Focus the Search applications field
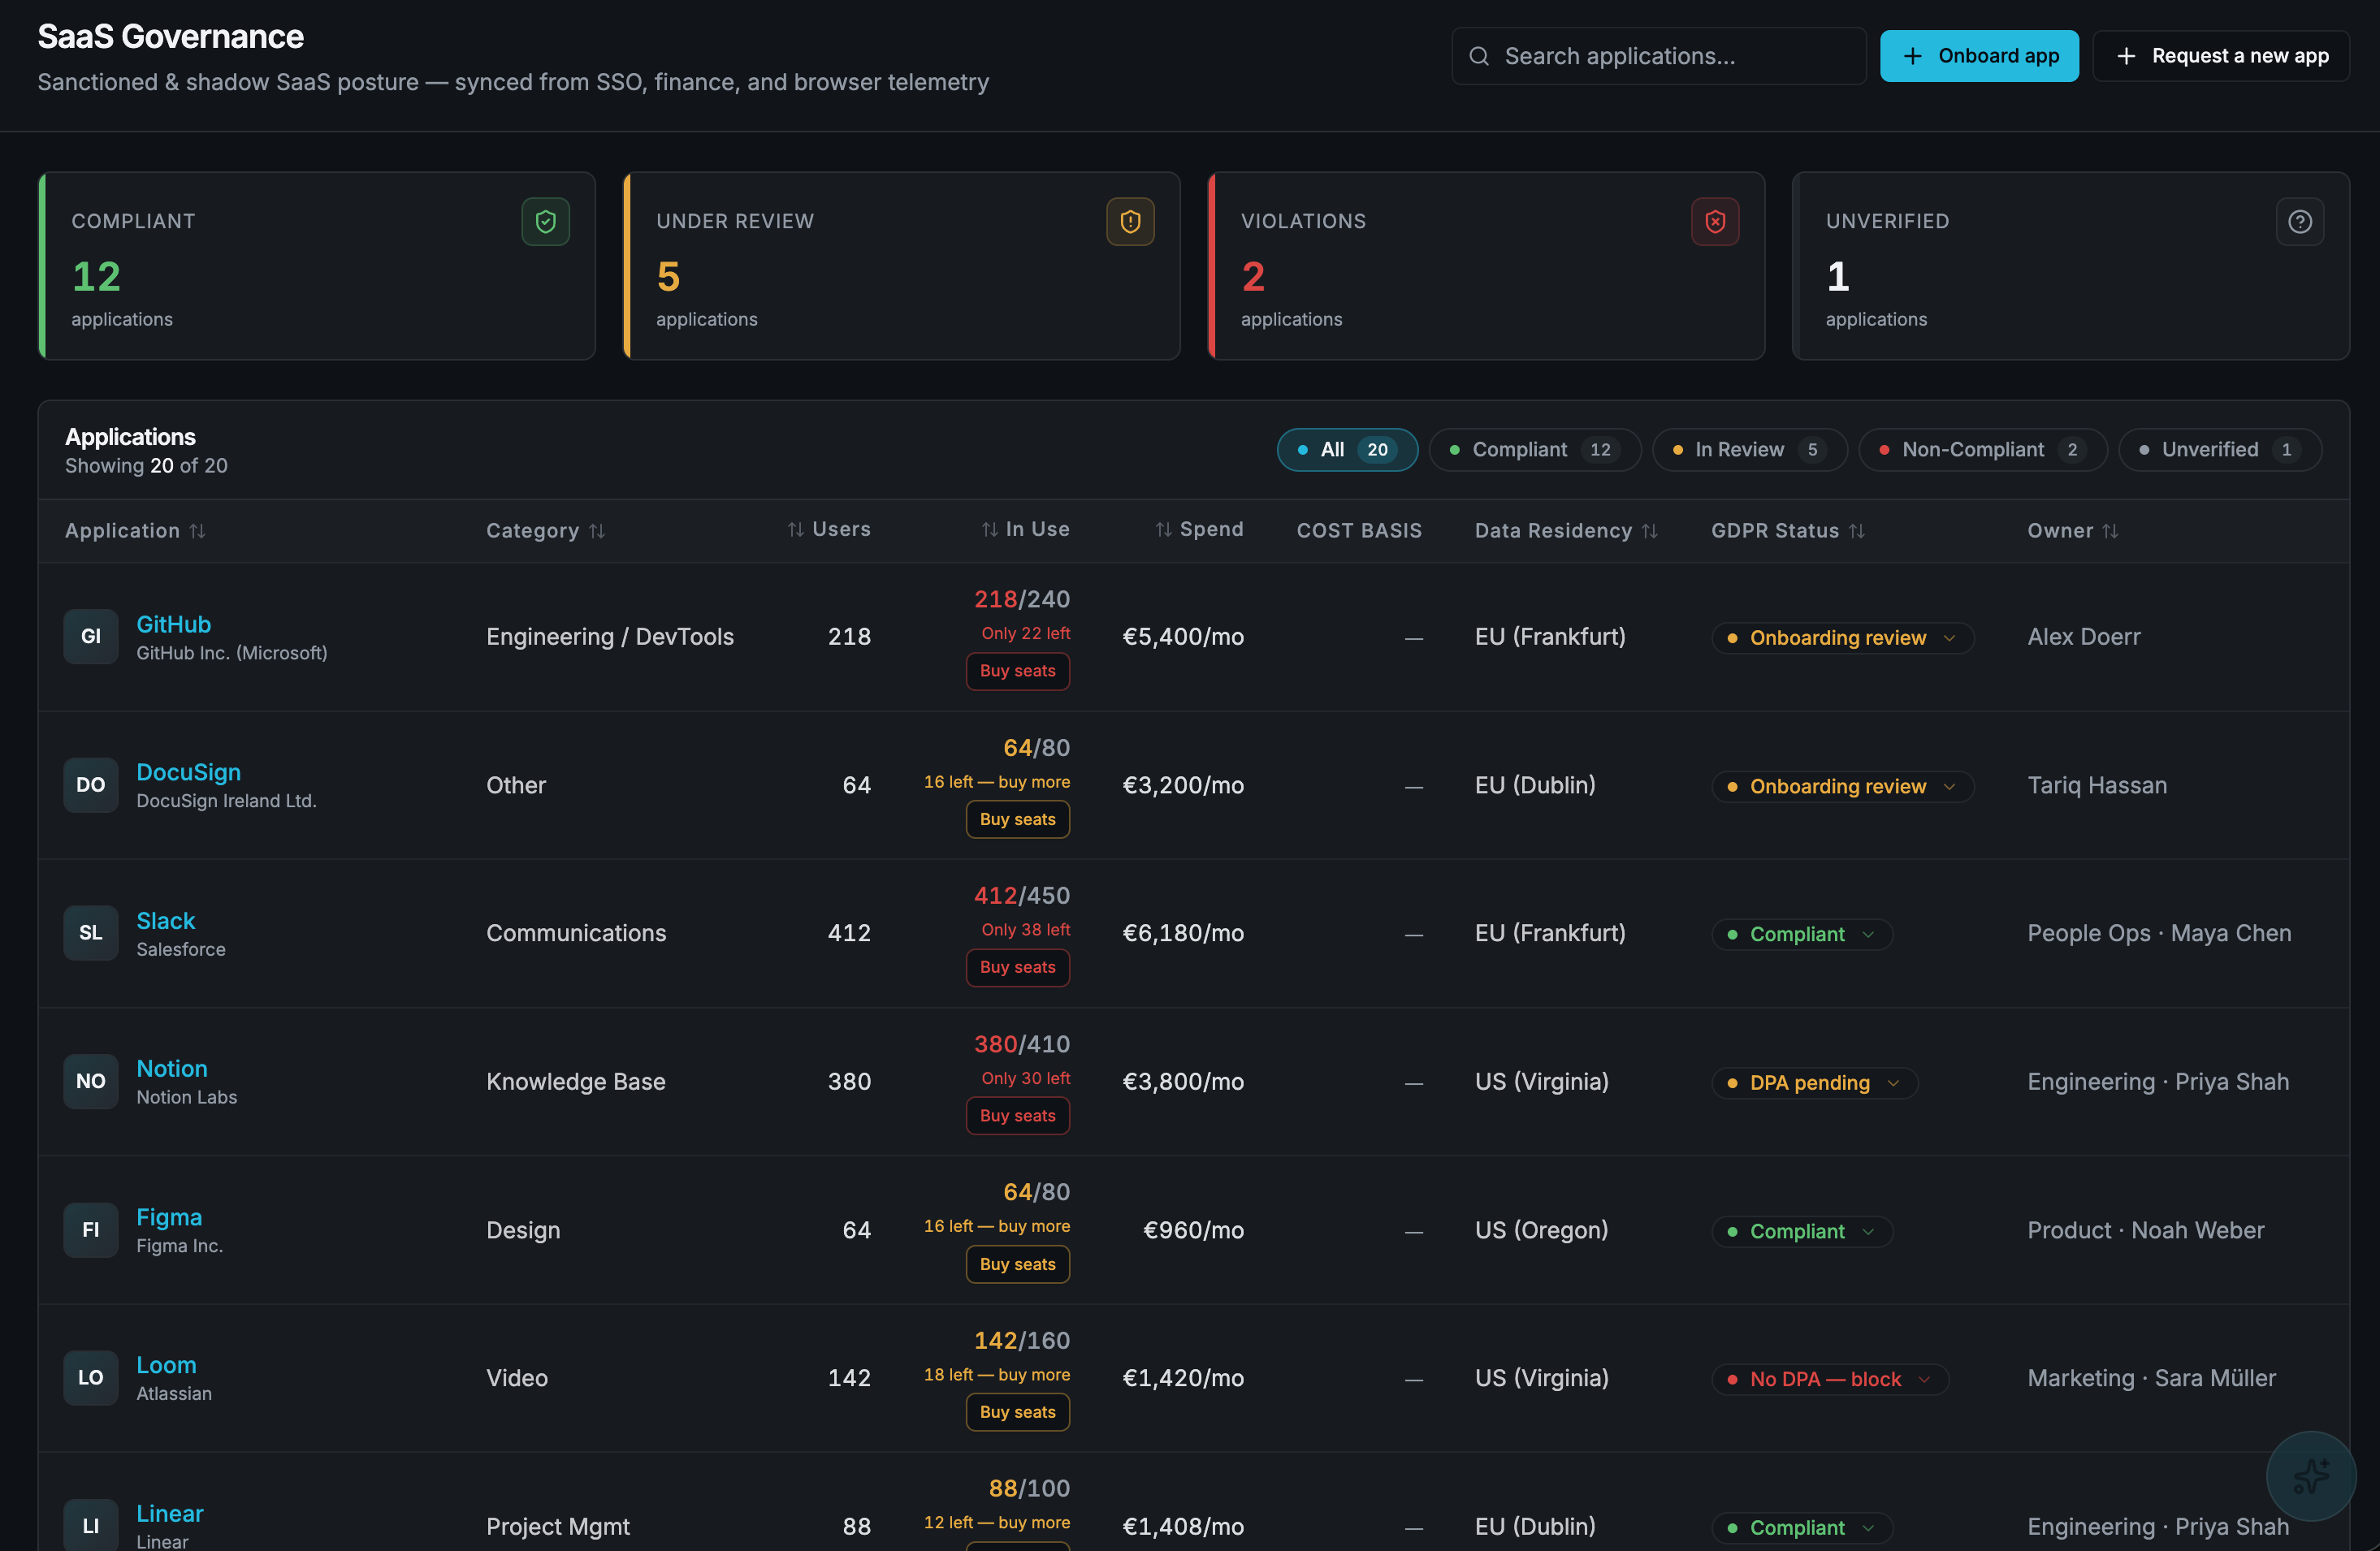 (x=1659, y=56)
